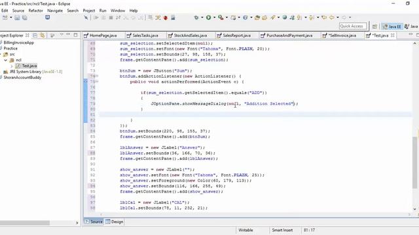
Task: Click the Debug gear icon
Action: (196, 18)
